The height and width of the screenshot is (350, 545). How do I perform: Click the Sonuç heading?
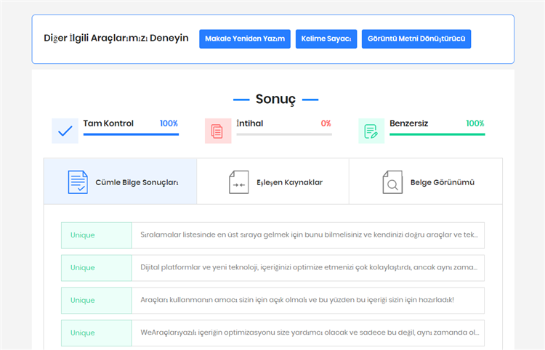pyautogui.click(x=275, y=99)
